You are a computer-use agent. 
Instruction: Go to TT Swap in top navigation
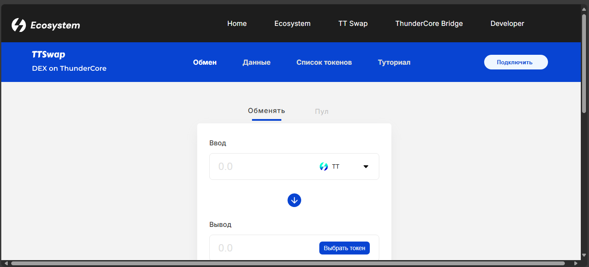(353, 24)
